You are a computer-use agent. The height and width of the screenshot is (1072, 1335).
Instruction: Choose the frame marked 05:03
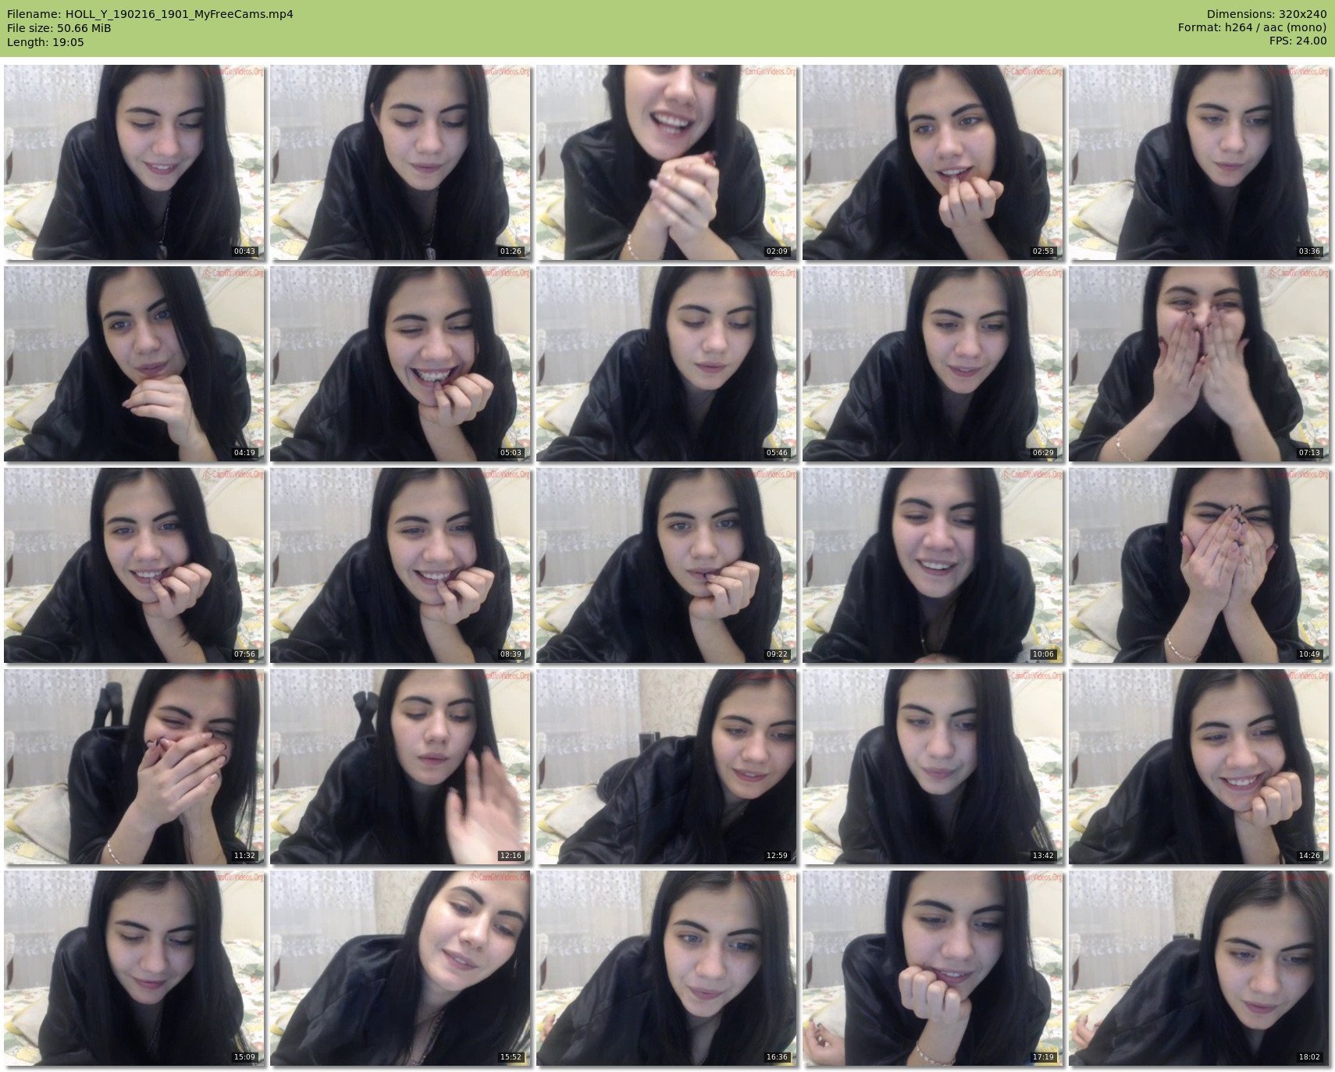click(400, 364)
